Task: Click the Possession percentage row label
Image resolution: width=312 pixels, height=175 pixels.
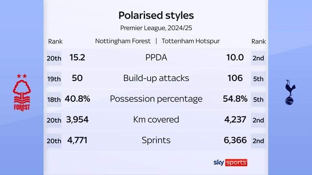Action: pos(156,99)
